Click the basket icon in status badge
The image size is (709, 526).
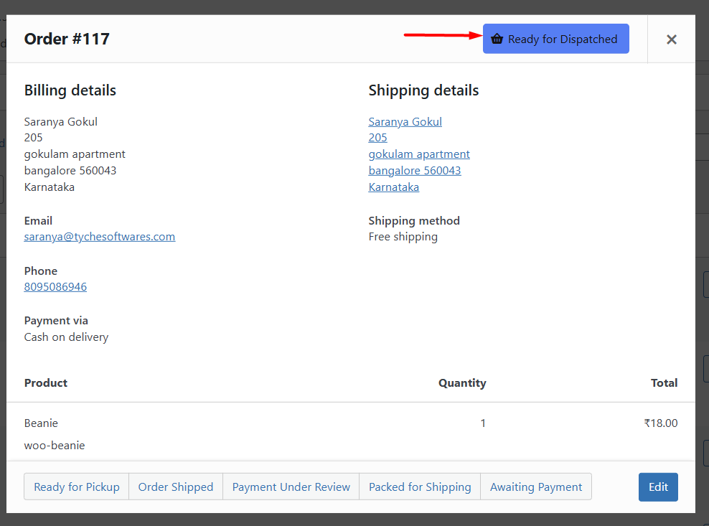coord(497,39)
